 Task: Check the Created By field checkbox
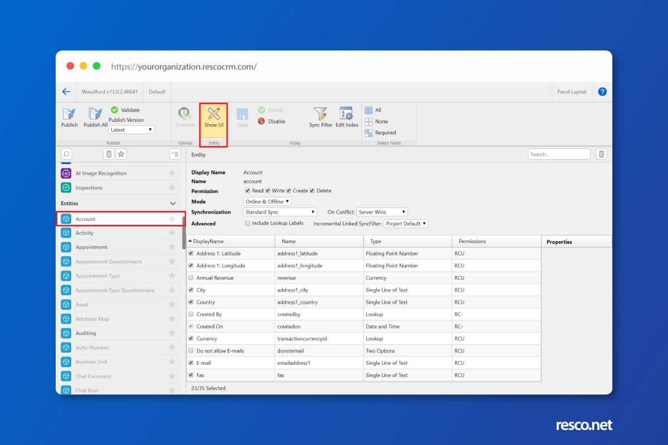click(x=191, y=314)
